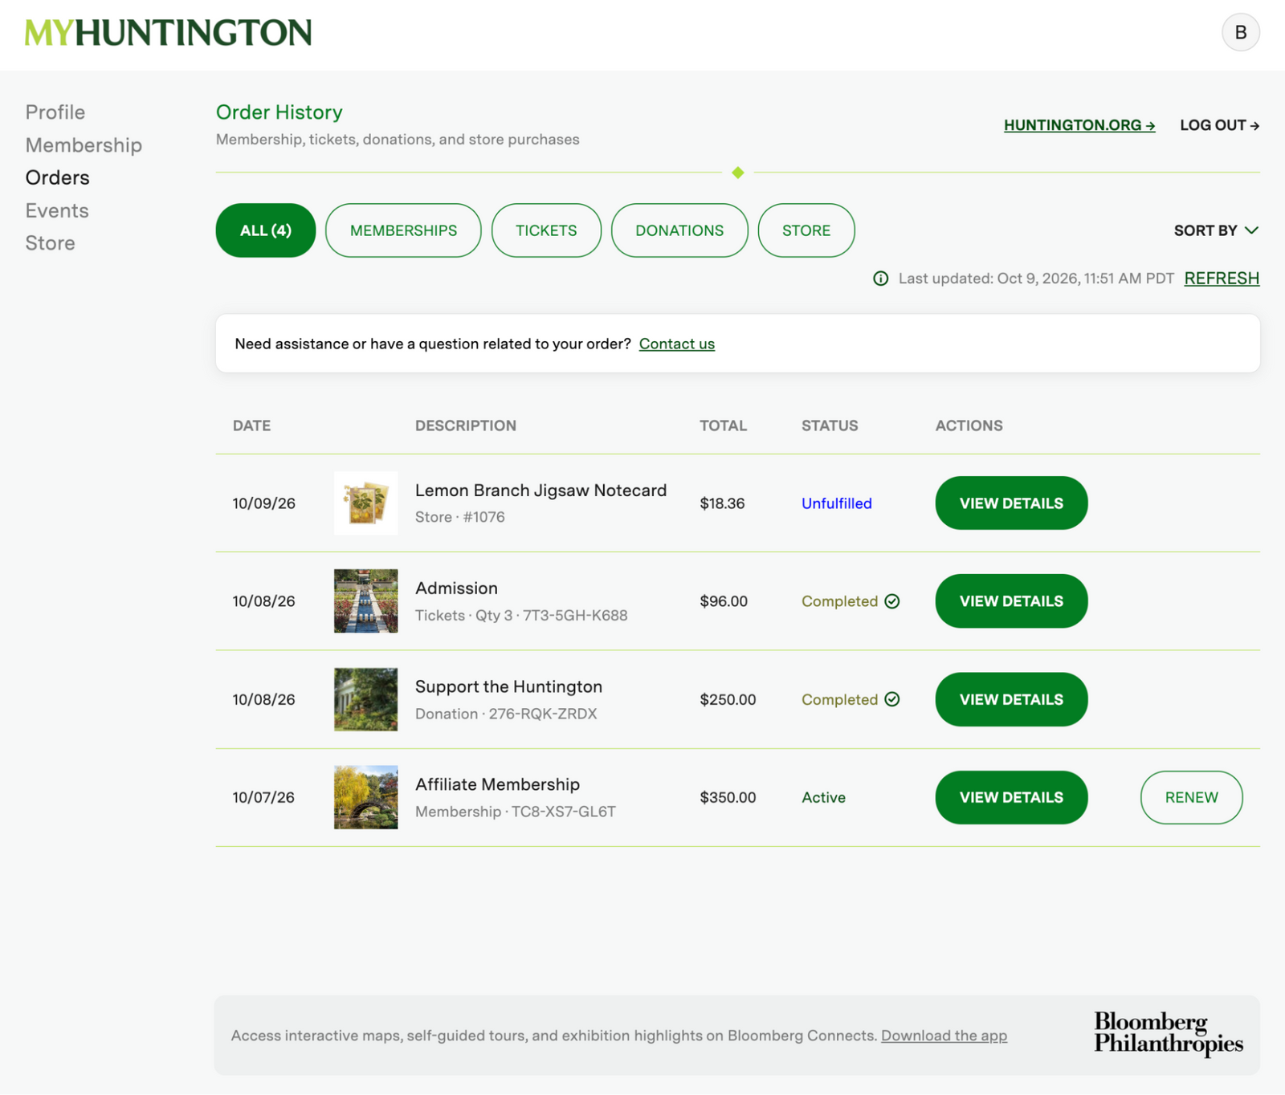
Task: Click the Completed checkmark in Admission row
Action: 891,601
